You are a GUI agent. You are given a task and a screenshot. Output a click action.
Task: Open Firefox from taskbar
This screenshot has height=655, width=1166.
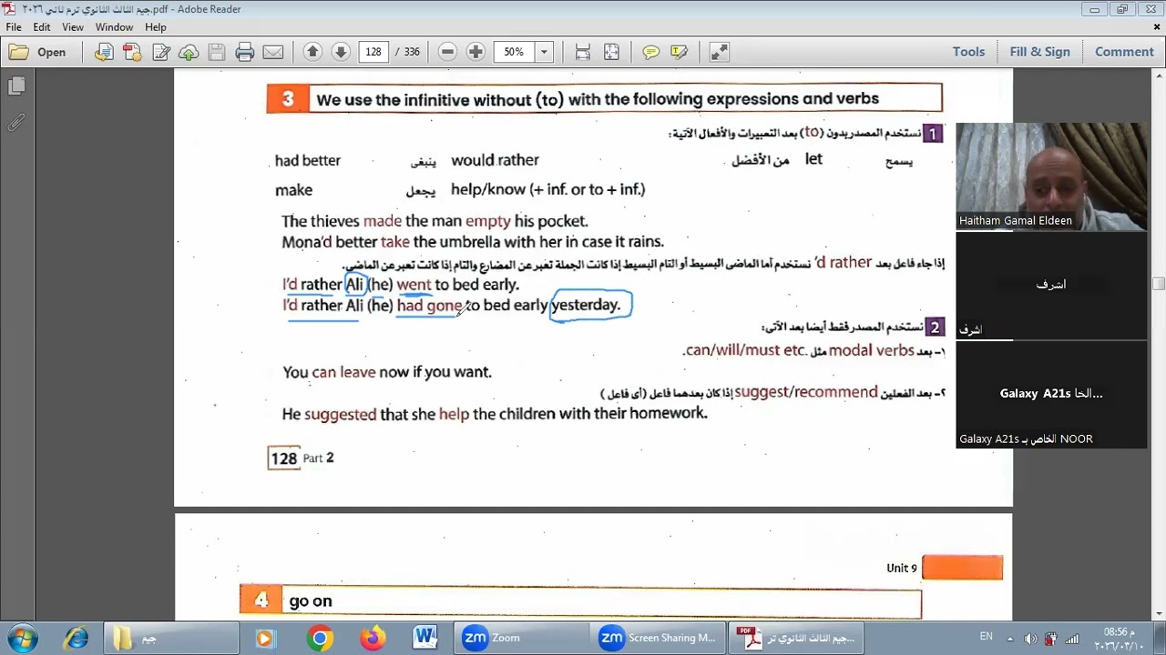(x=373, y=638)
